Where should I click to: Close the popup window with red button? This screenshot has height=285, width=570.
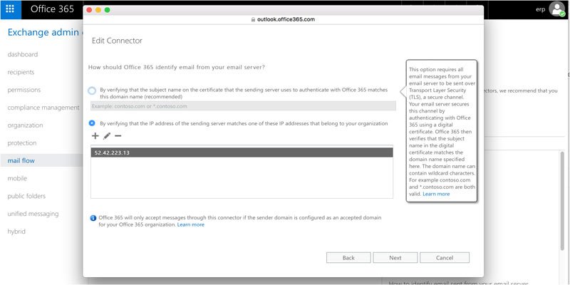pos(90,10)
